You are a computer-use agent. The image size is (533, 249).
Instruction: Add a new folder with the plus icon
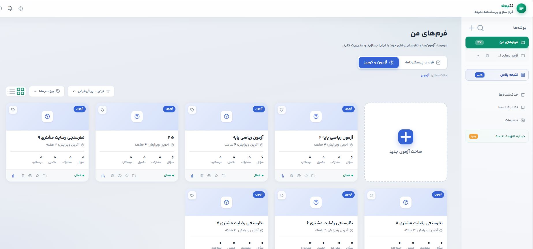point(472,28)
